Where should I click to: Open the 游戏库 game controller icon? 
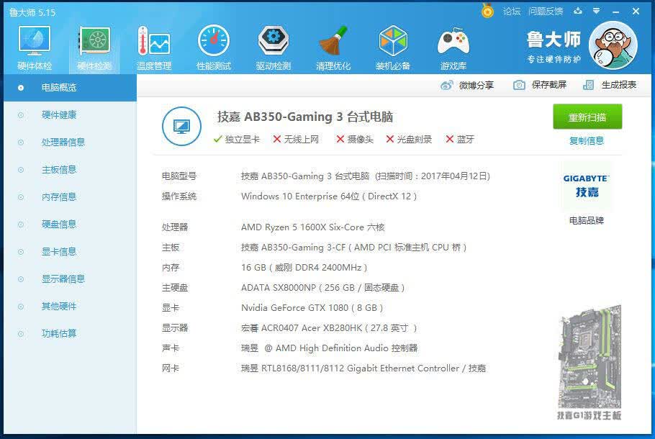[x=453, y=47]
